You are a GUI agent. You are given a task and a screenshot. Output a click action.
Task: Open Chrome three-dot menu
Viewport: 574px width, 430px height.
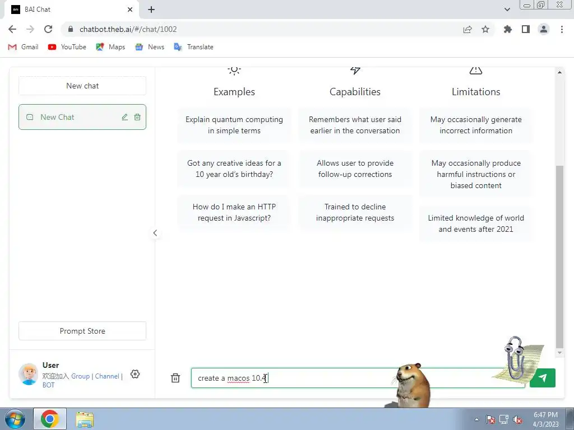(x=562, y=29)
